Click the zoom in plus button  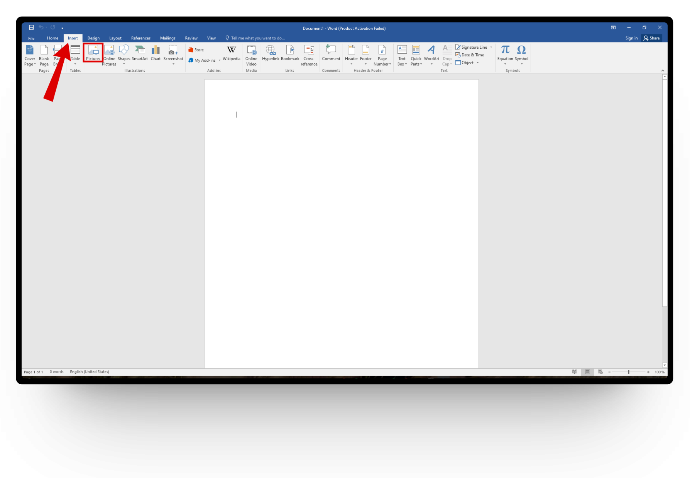tap(648, 372)
